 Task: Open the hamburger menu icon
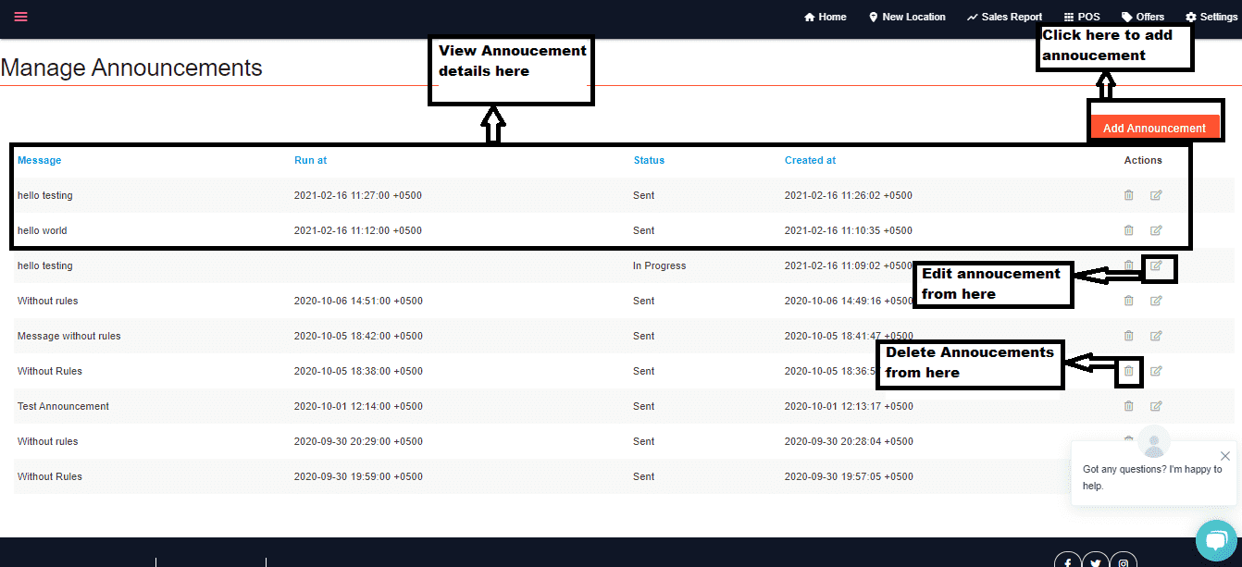point(20,17)
